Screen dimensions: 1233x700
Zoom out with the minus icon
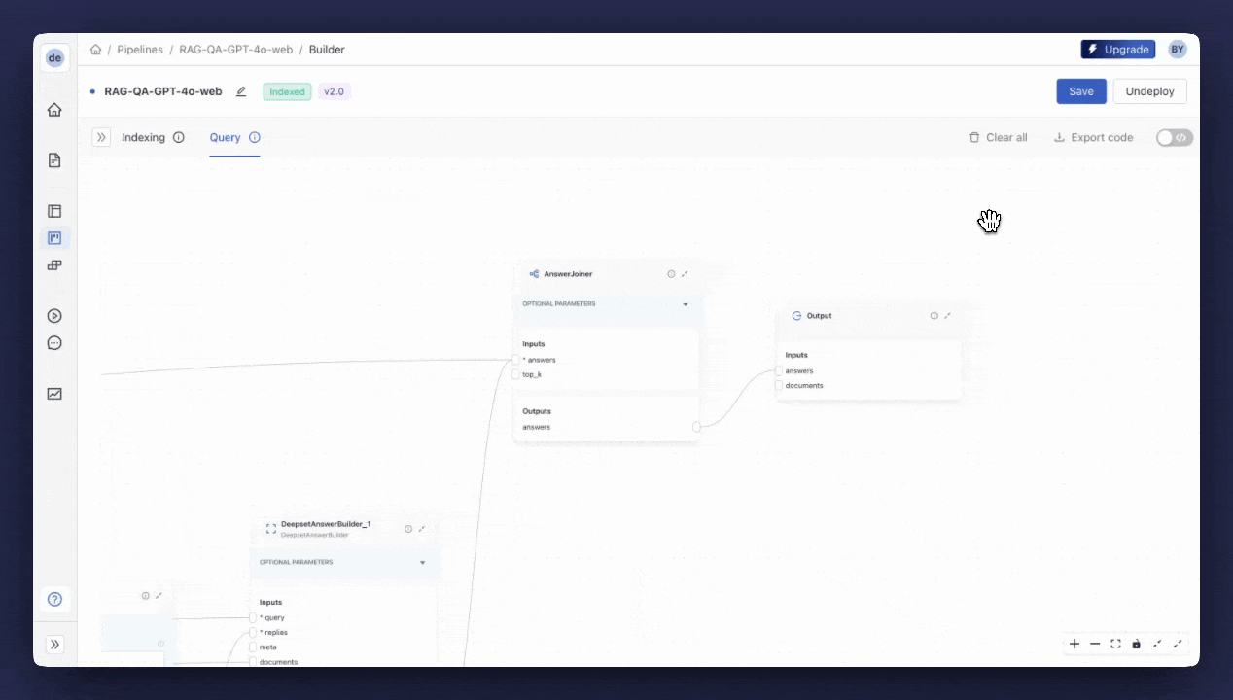(1095, 644)
